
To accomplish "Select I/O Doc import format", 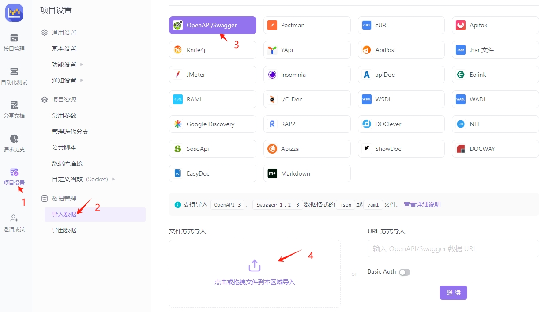I will (307, 99).
